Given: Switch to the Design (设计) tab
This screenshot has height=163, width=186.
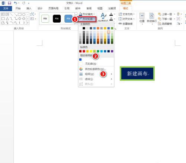Looking at the screenshot, I should tap(40, 9).
